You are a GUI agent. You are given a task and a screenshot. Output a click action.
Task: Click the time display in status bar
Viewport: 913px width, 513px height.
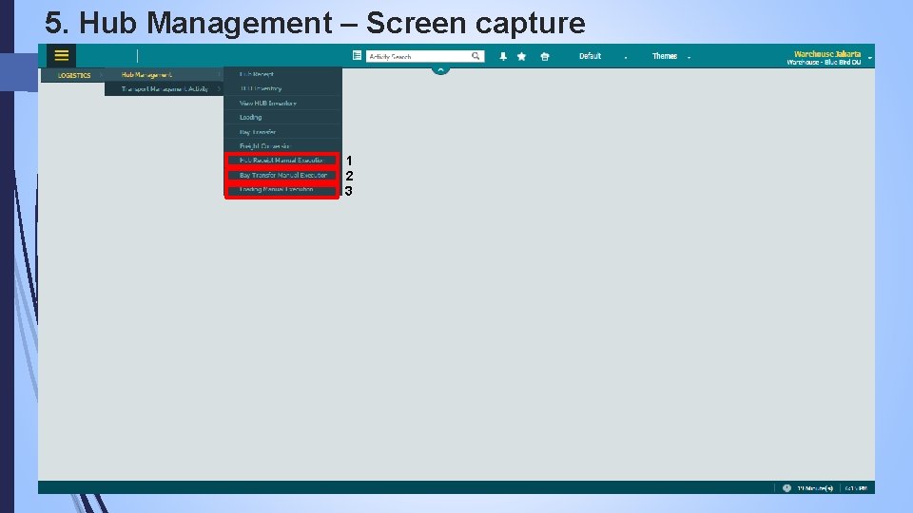click(x=855, y=488)
